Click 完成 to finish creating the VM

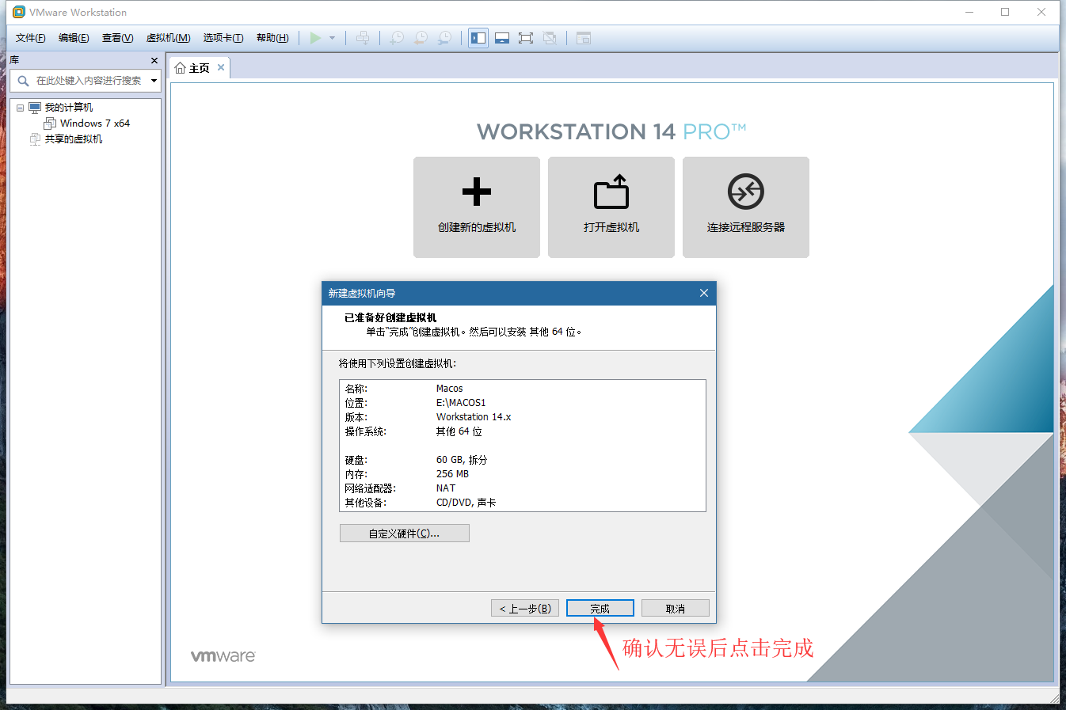point(600,607)
